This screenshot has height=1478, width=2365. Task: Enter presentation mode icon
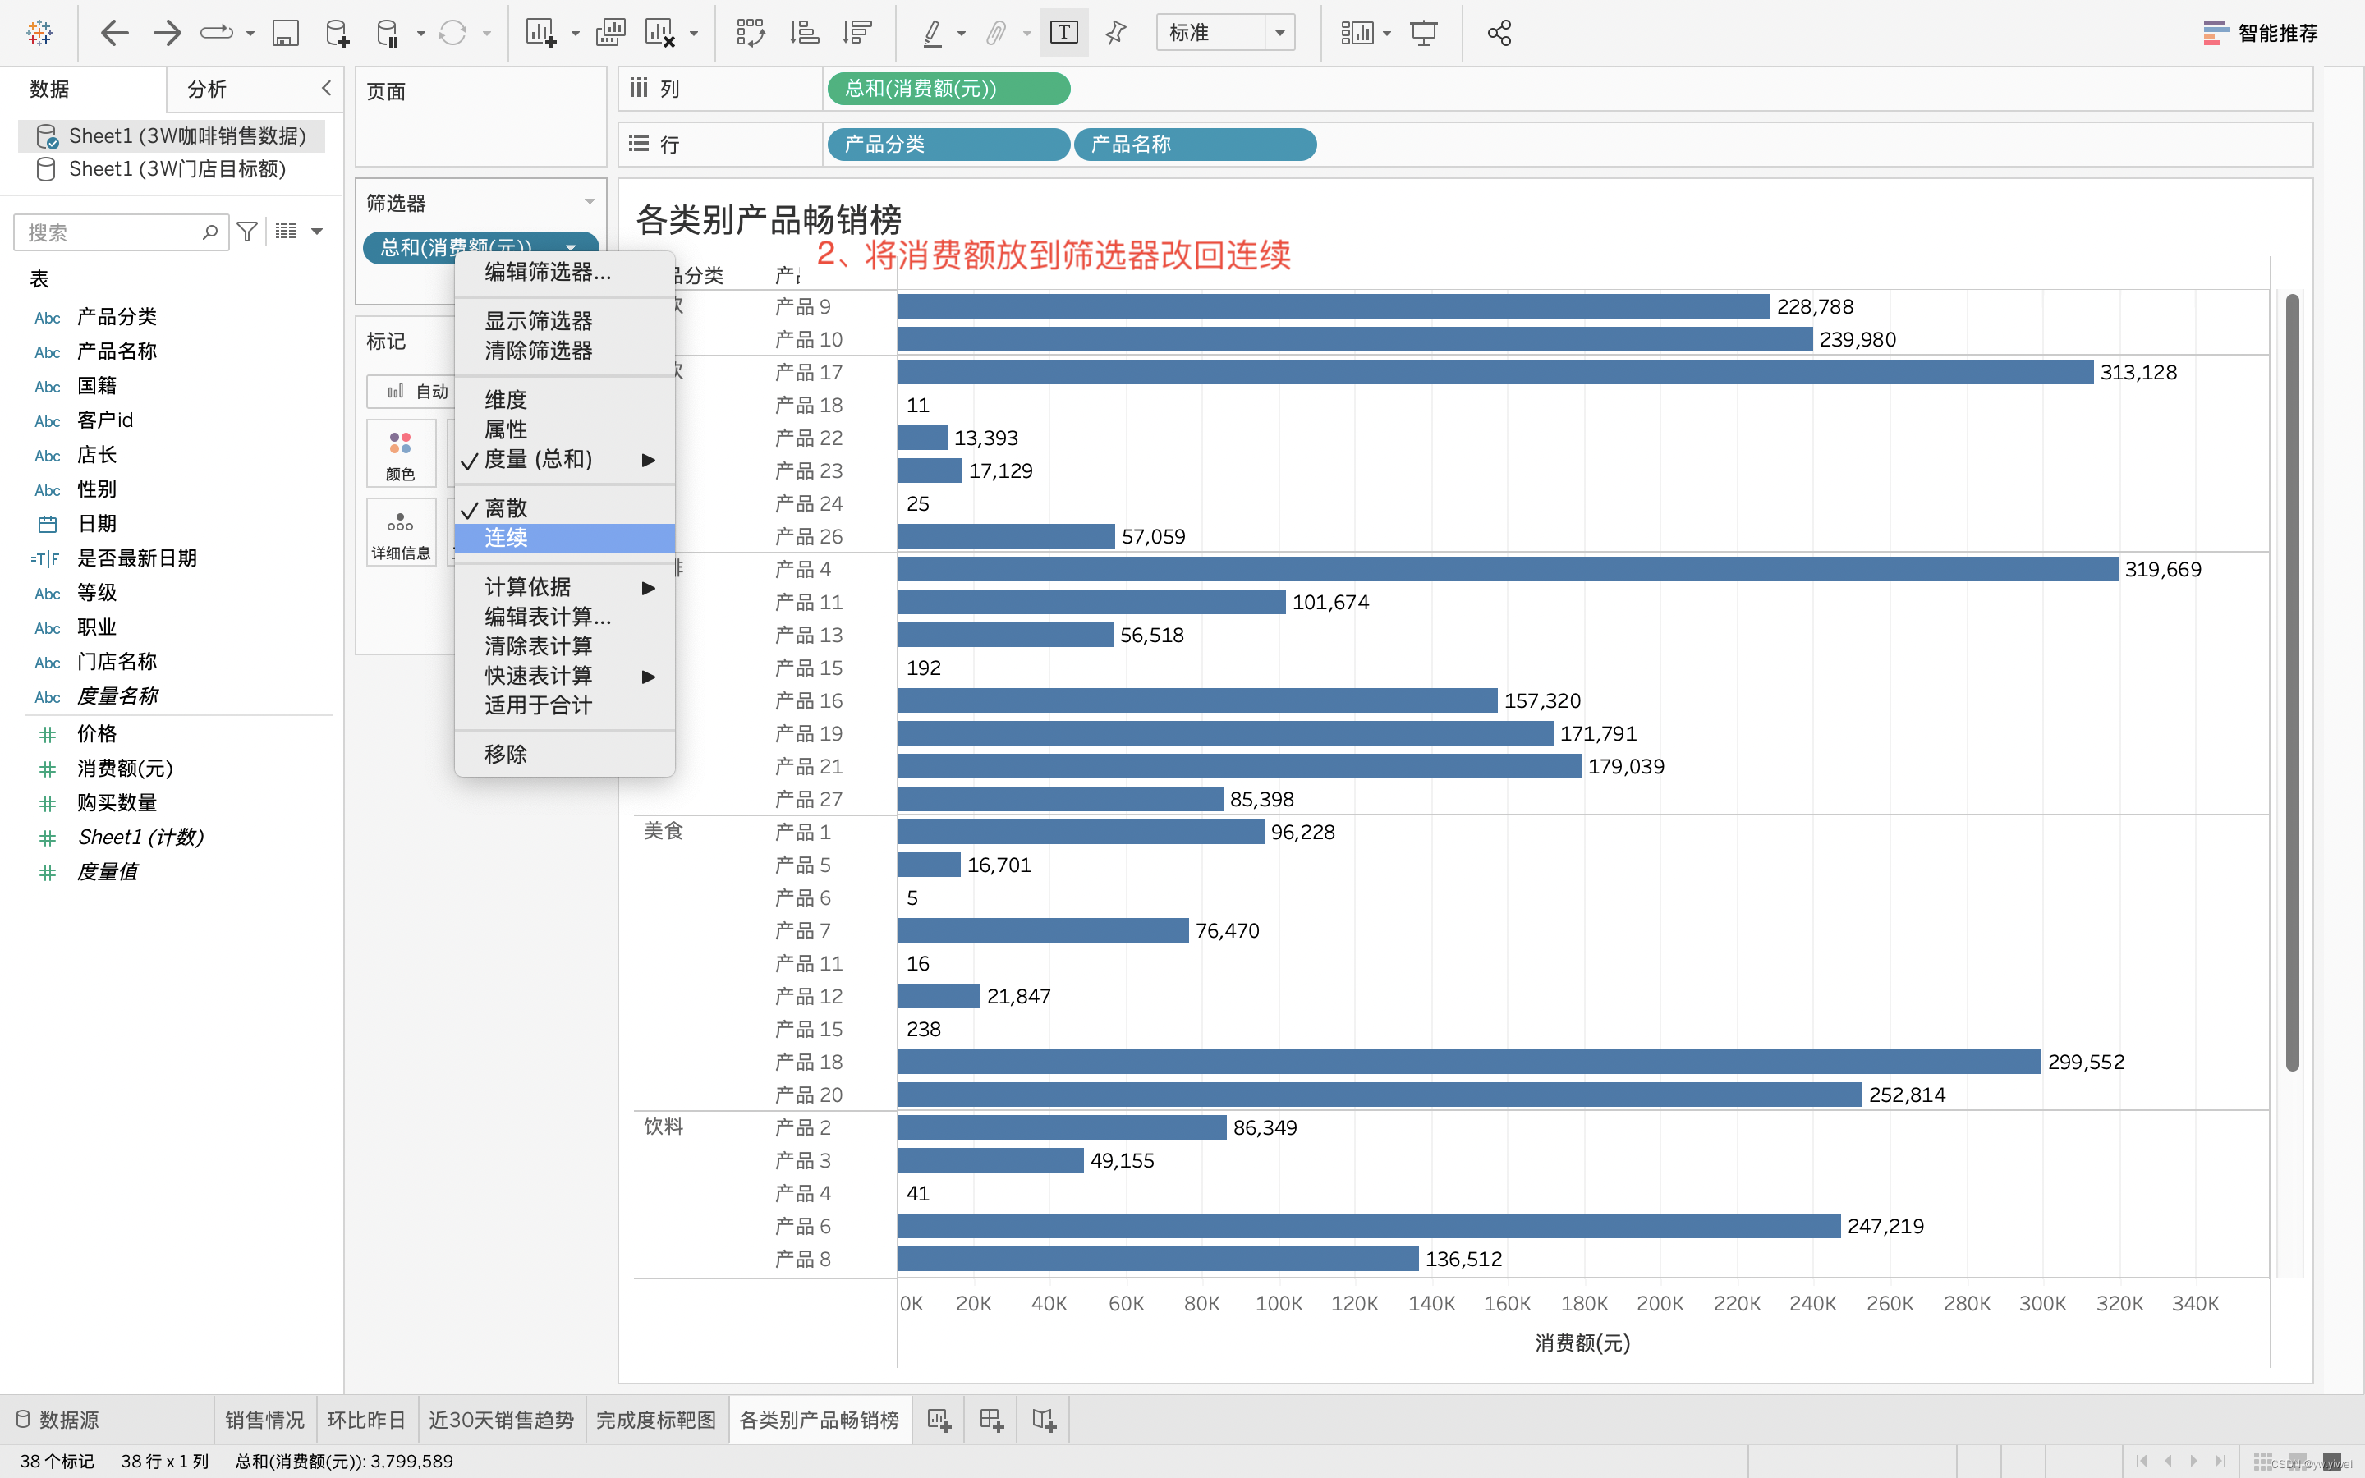[1424, 33]
